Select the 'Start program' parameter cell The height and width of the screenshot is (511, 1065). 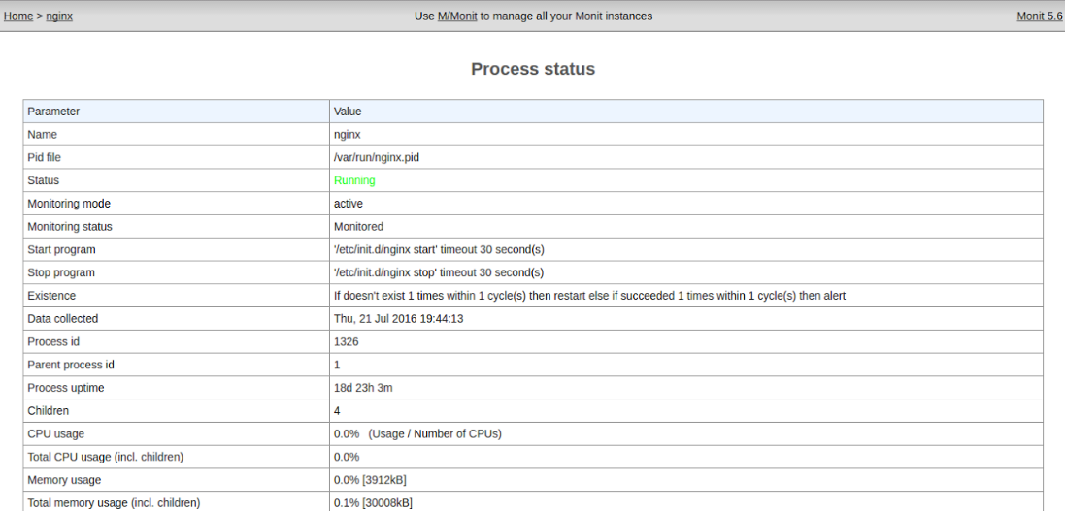click(177, 250)
